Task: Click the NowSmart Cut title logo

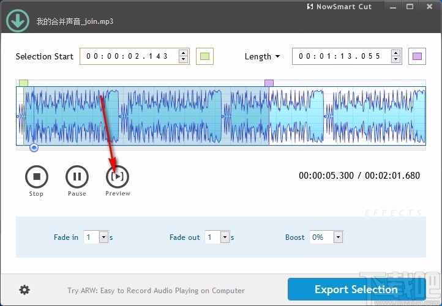Action: point(339,7)
